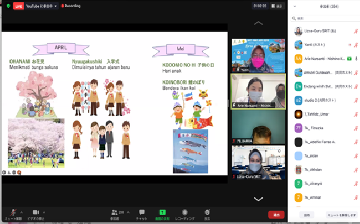
Task: Click green screen-share icon beside Arie Nursanti
Action: pyautogui.click(x=349, y=59)
